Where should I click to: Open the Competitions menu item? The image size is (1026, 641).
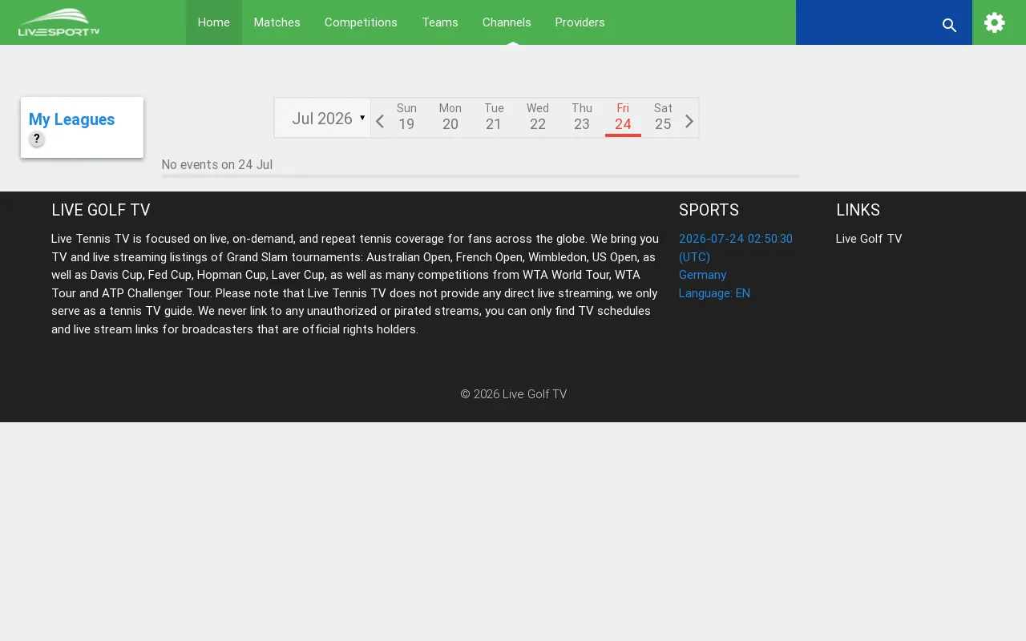pyautogui.click(x=361, y=22)
